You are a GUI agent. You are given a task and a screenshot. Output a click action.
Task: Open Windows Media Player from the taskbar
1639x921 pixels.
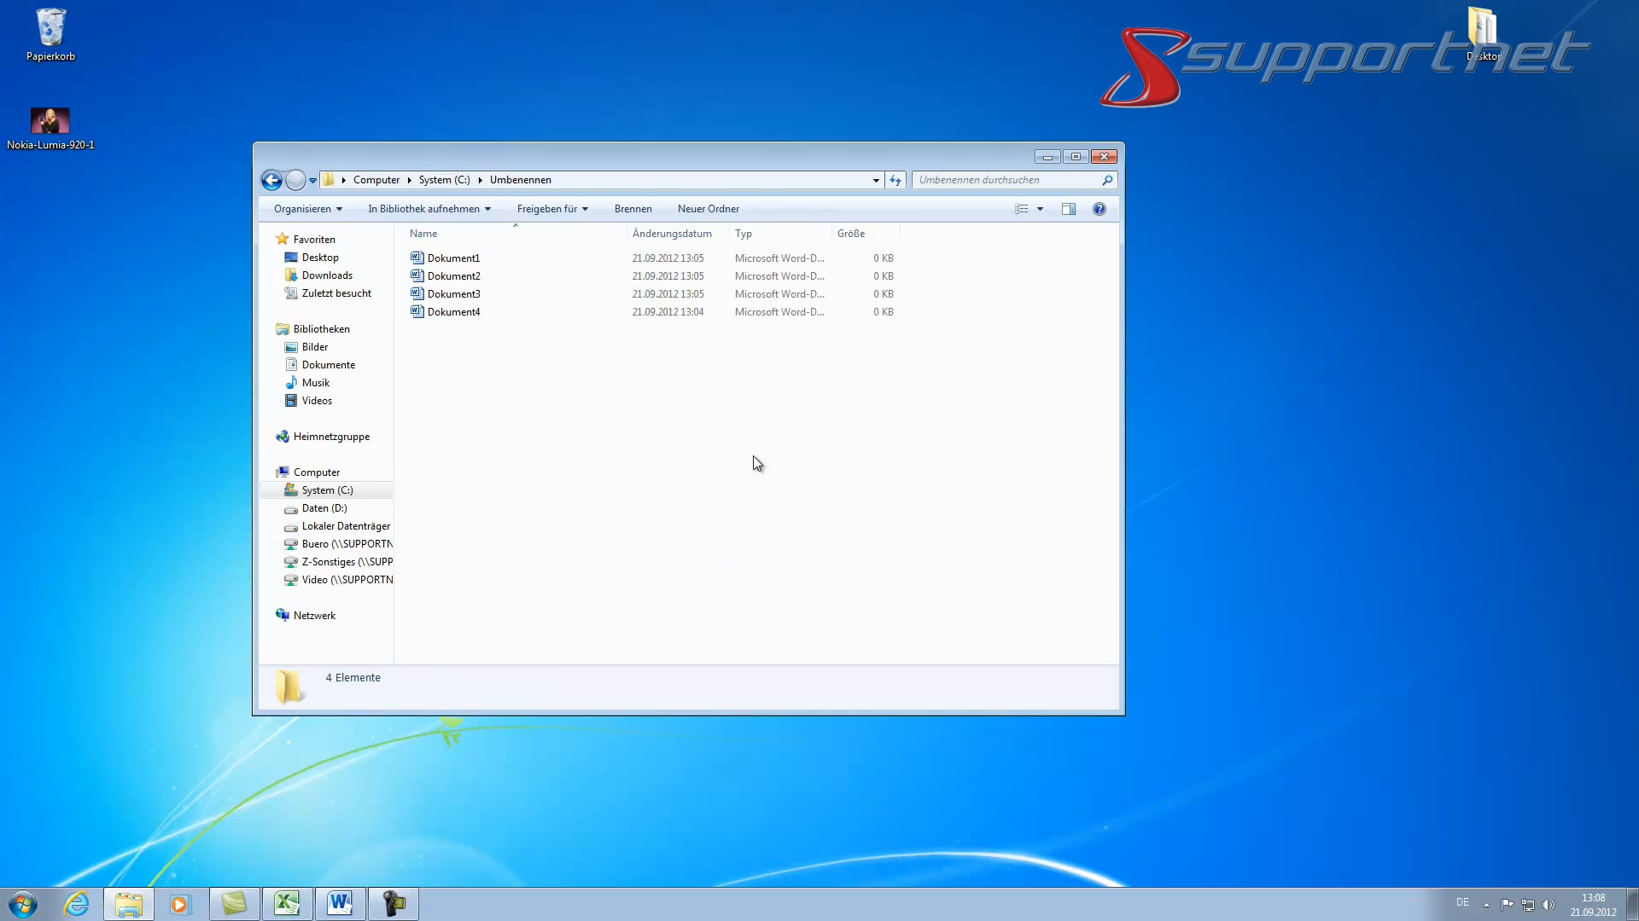click(x=180, y=903)
